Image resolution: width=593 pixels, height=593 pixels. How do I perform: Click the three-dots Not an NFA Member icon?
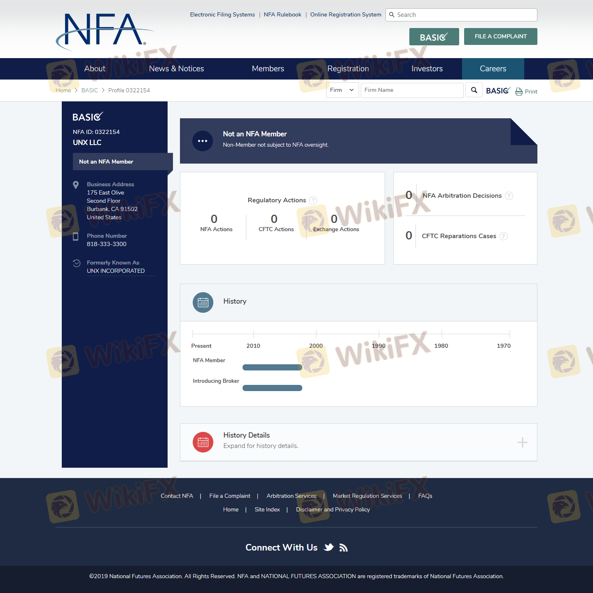203,141
